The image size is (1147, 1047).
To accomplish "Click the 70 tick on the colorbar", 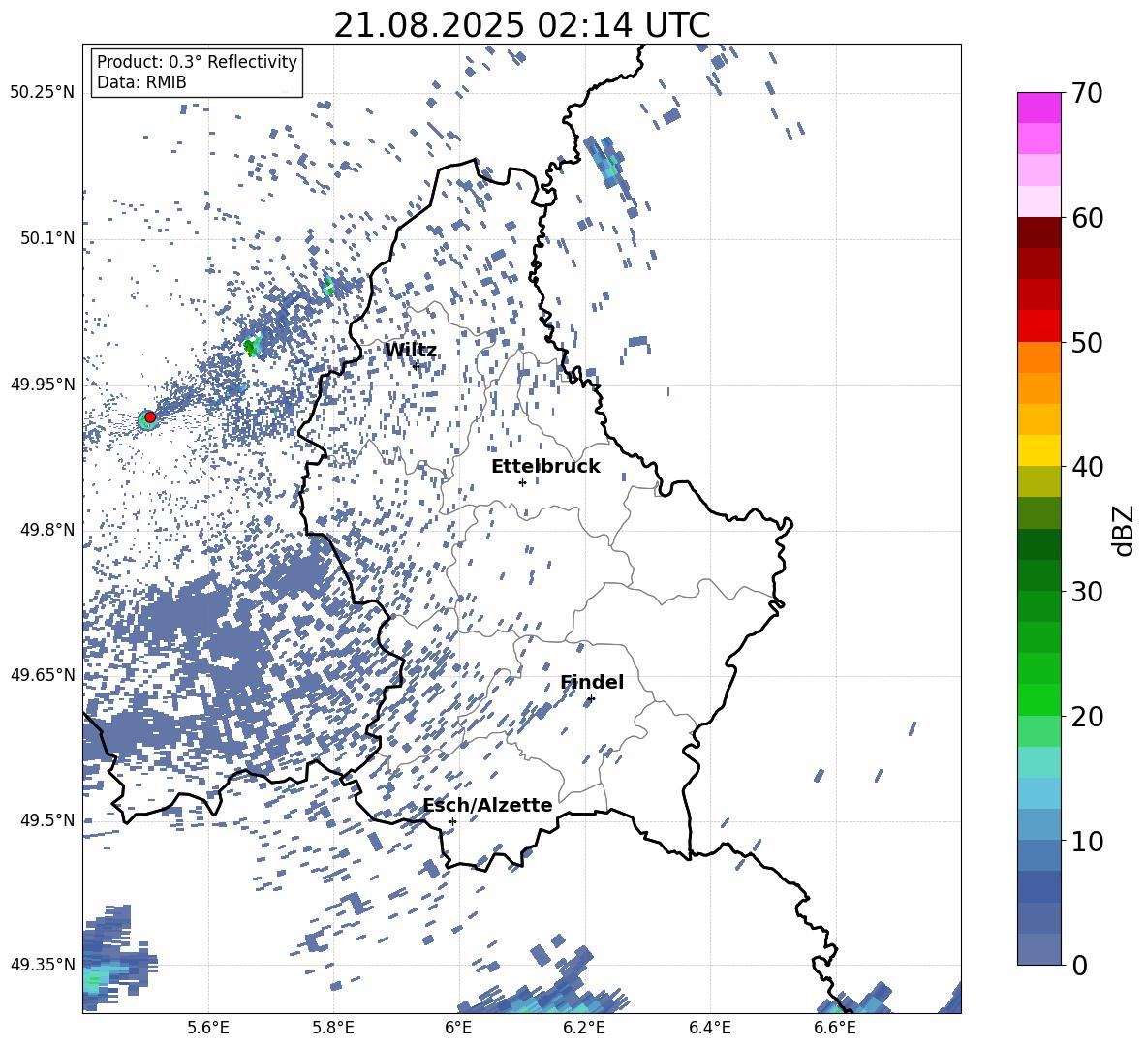I will pyautogui.click(x=1087, y=93).
